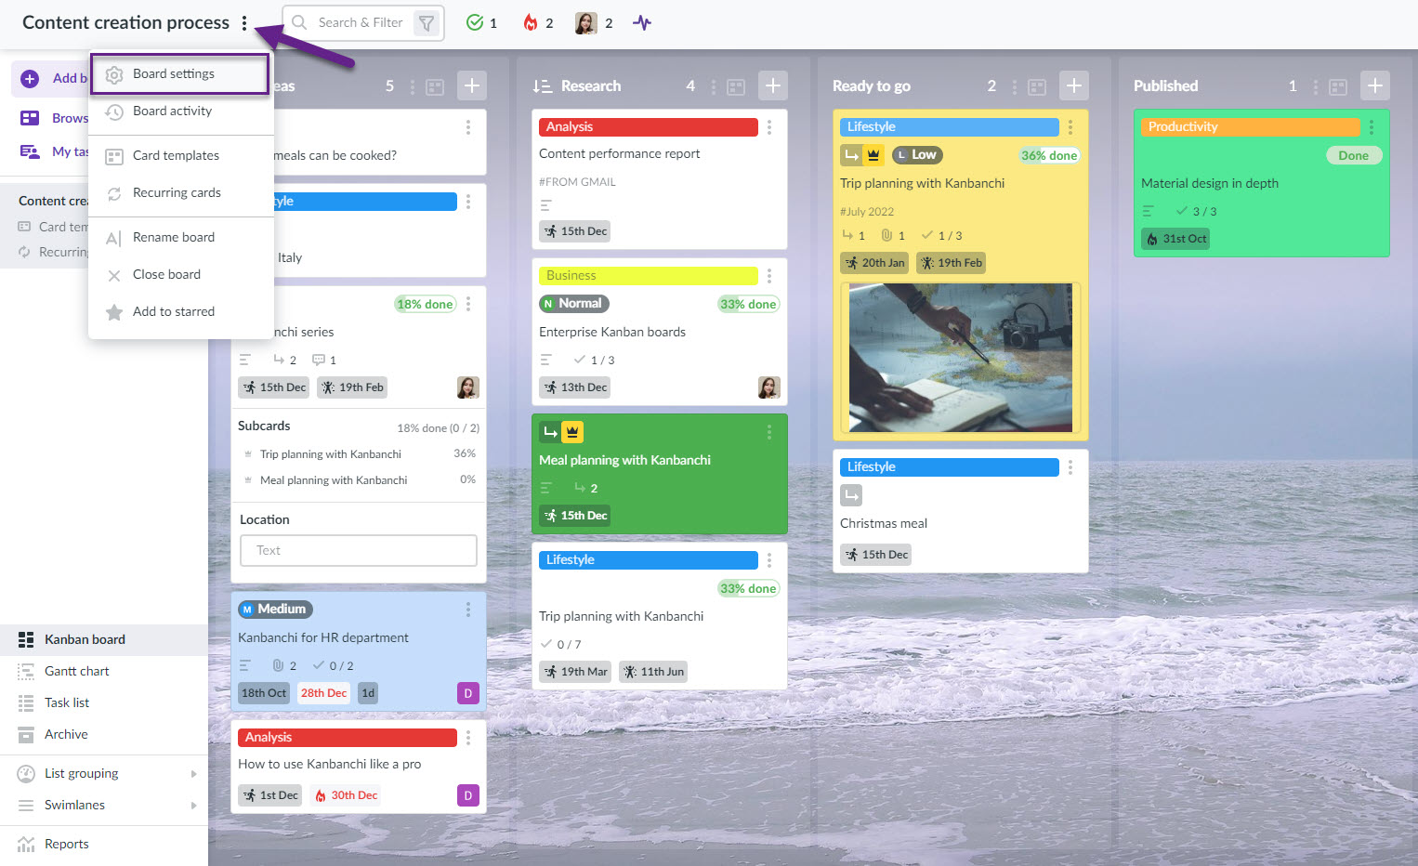This screenshot has width=1418, height=866.
Task: Toggle checklist 1 / 3 on Enterprise Kanban card
Action: [x=595, y=360]
